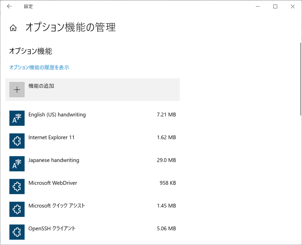Select English (US) handwriting entry

(x=93, y=118)
